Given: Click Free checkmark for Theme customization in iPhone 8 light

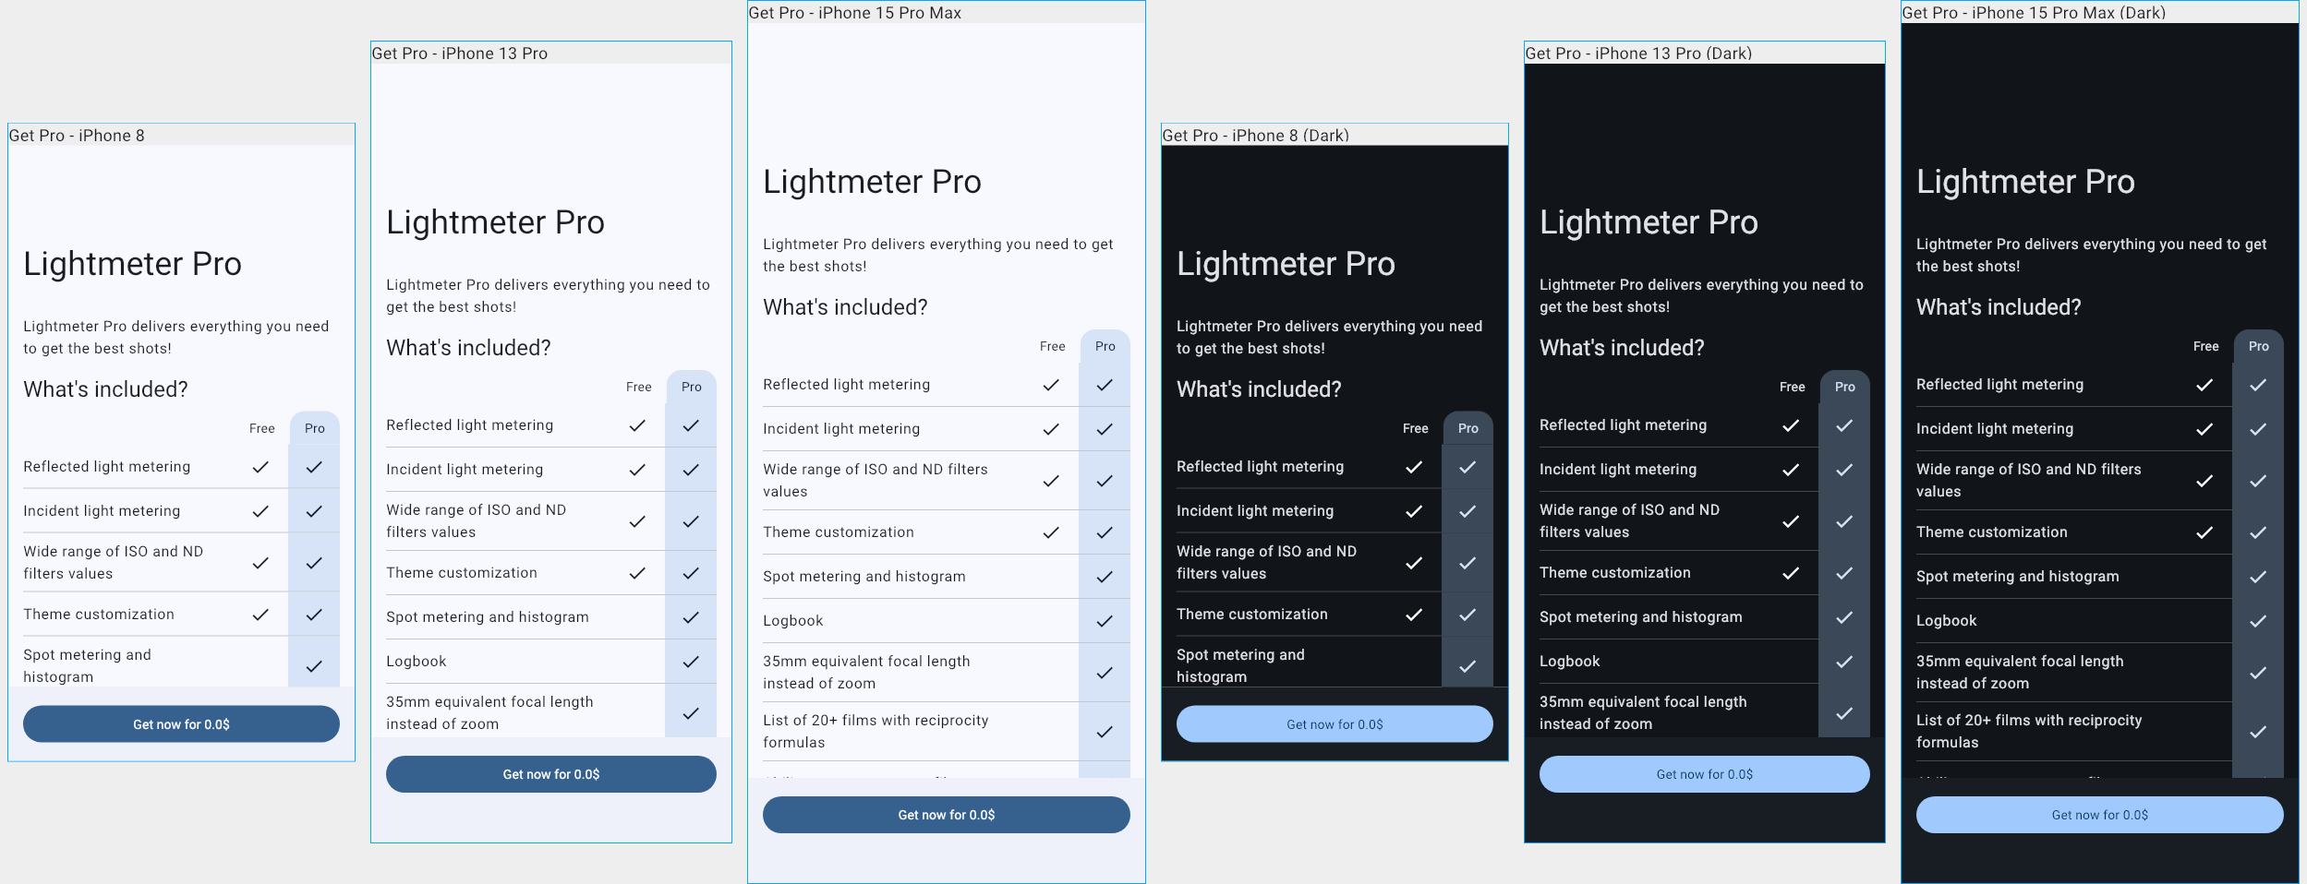Looking at the screenshot, I should [260, 615].
